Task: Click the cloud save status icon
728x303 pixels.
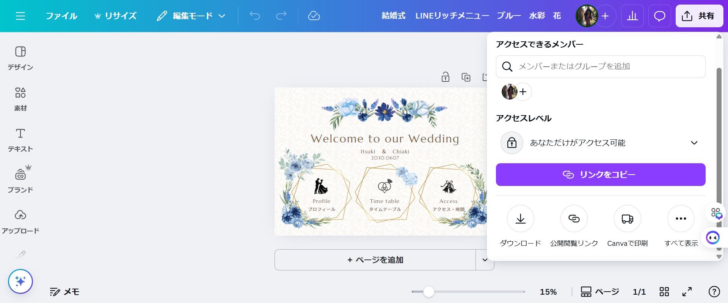Action: [314, 16]
